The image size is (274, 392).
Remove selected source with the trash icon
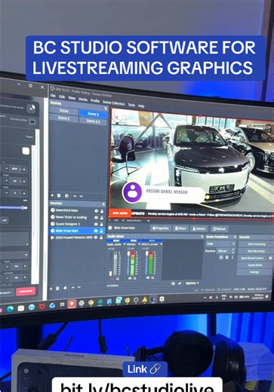coord(57,288)
